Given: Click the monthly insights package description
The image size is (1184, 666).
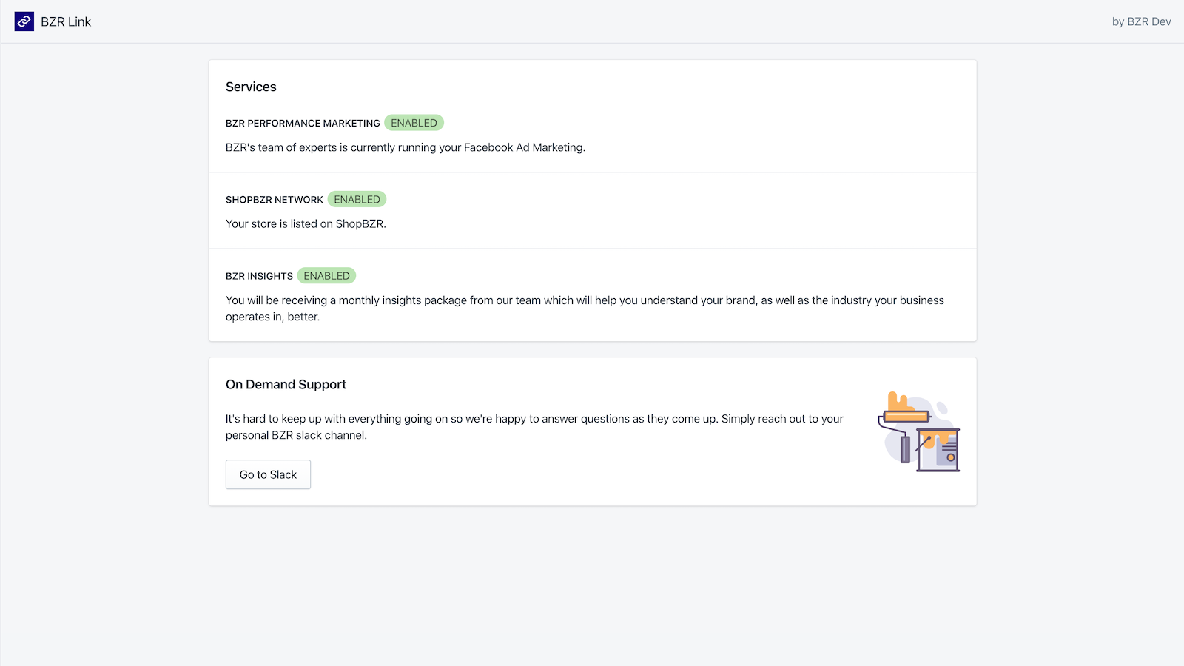Looking at the screenshot, I should (585, 309).
